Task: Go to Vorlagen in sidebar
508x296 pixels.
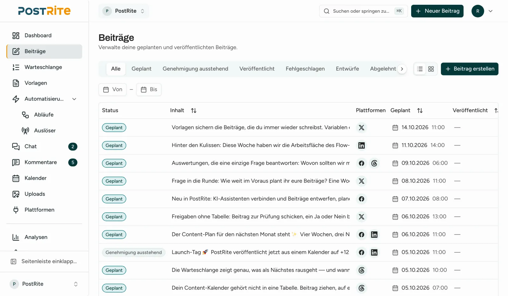Action: 44,83
